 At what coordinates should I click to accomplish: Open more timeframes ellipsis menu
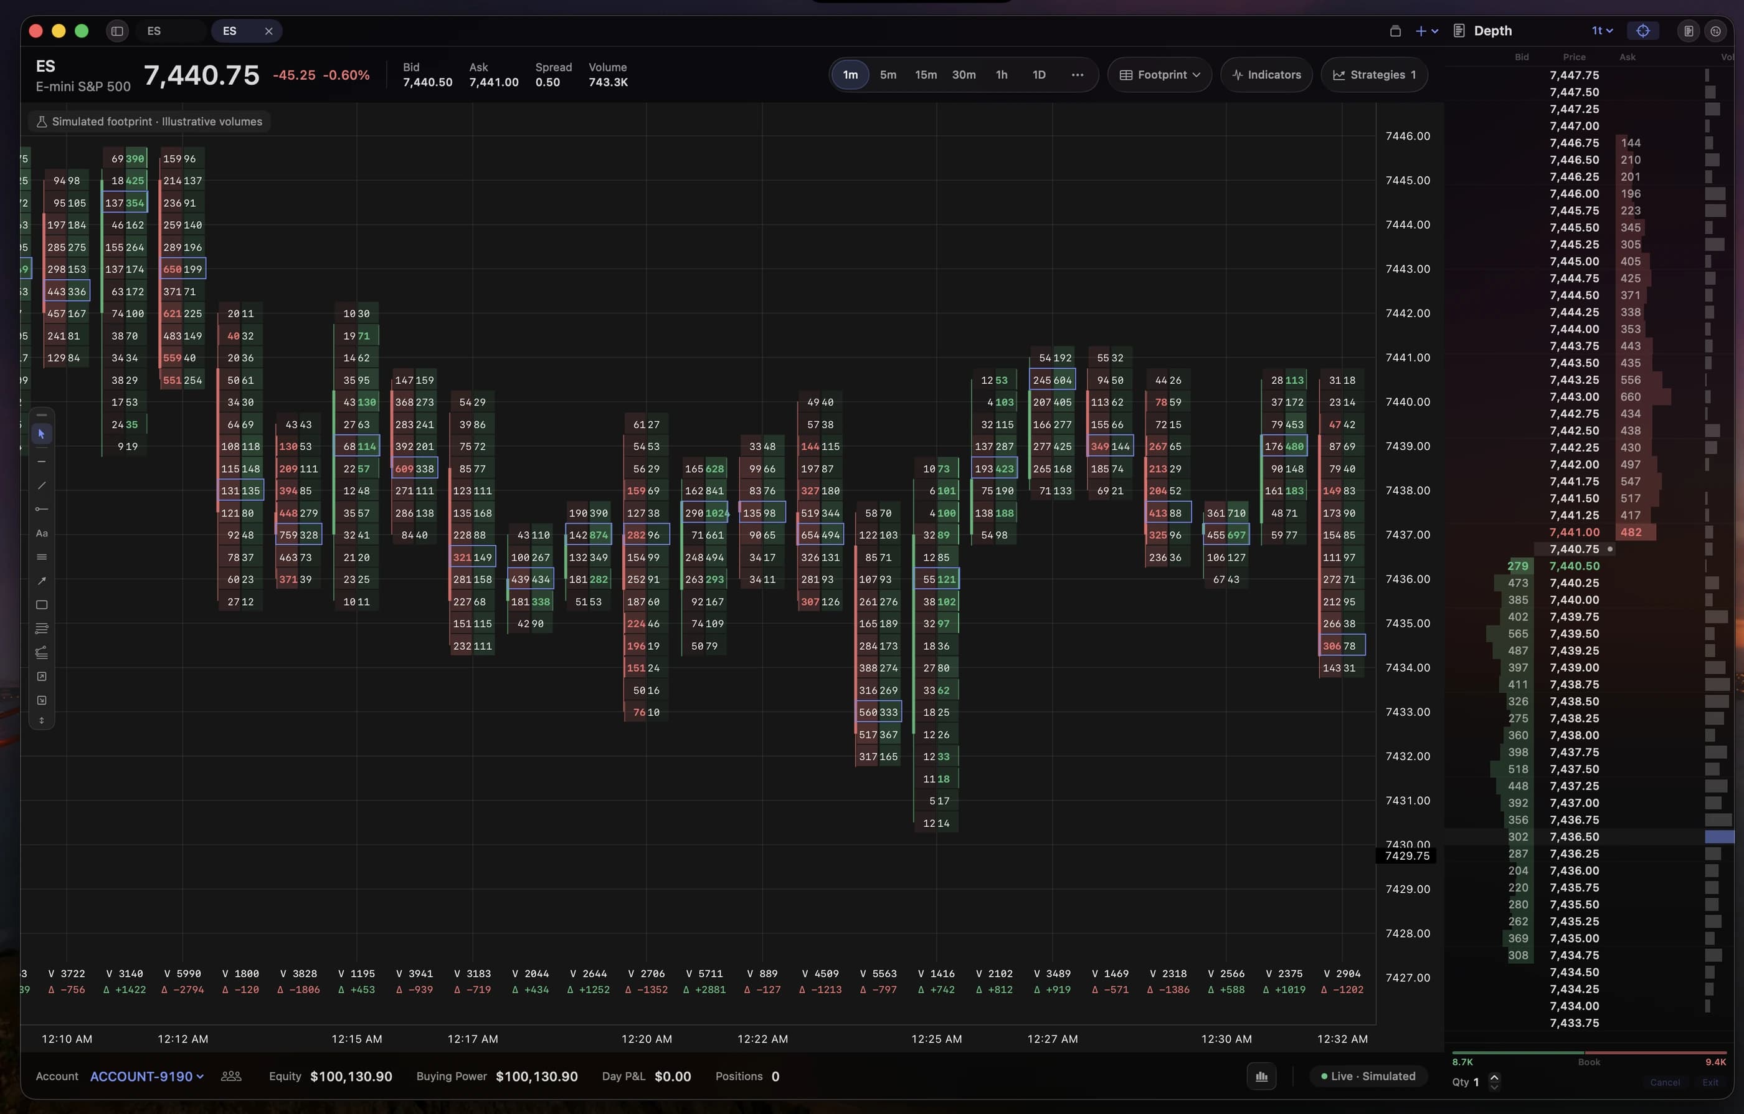click(x=1077, y=75)
